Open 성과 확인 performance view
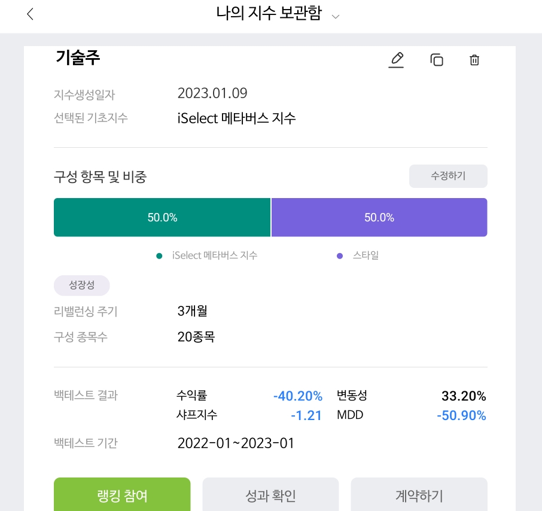 [270, 494]
